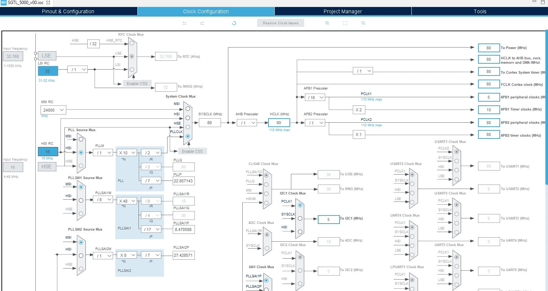Click the undo arrow icon

pyautogui.click(x=185, y=23)
